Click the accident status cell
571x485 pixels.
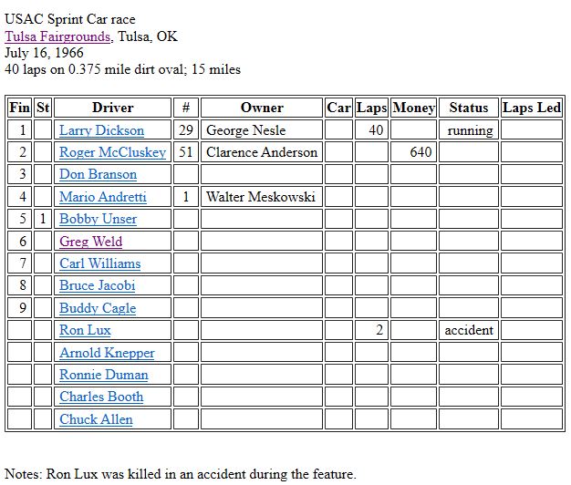tap(469, 330)
